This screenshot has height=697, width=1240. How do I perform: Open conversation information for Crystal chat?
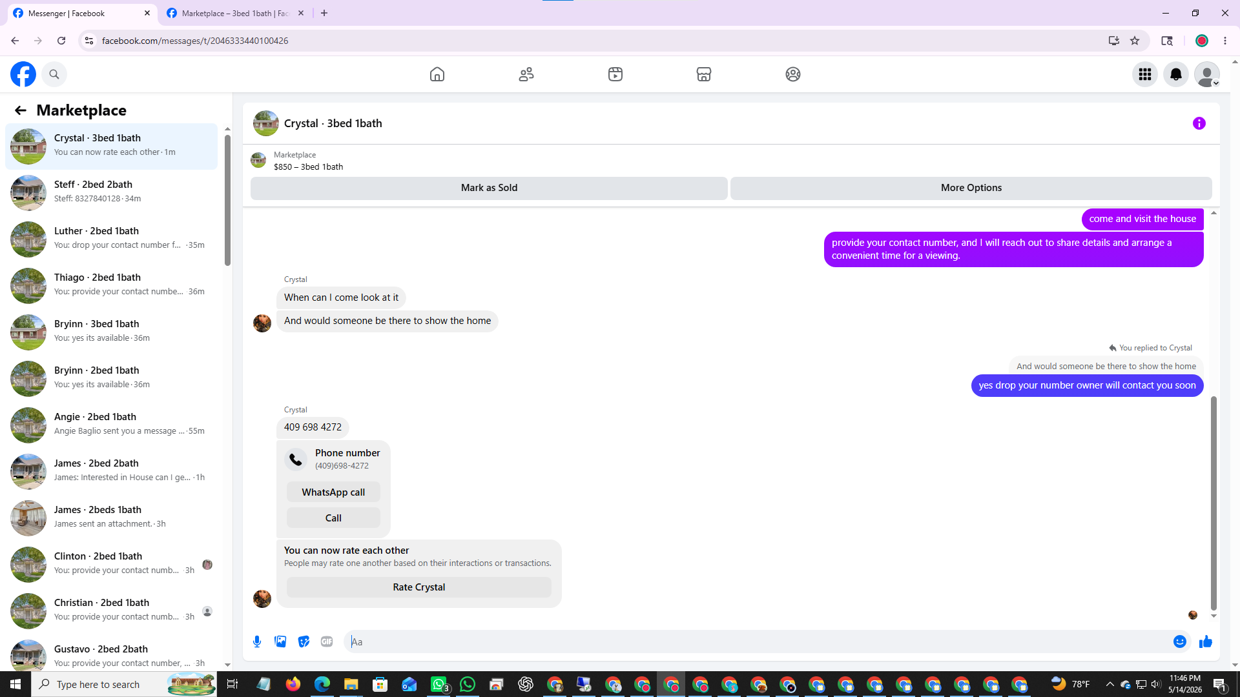(1199, 123)
